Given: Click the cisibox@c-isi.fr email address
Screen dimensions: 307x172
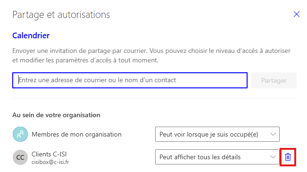Looking at the screenshot, I should pyautogui.click(x=50, y=162).
